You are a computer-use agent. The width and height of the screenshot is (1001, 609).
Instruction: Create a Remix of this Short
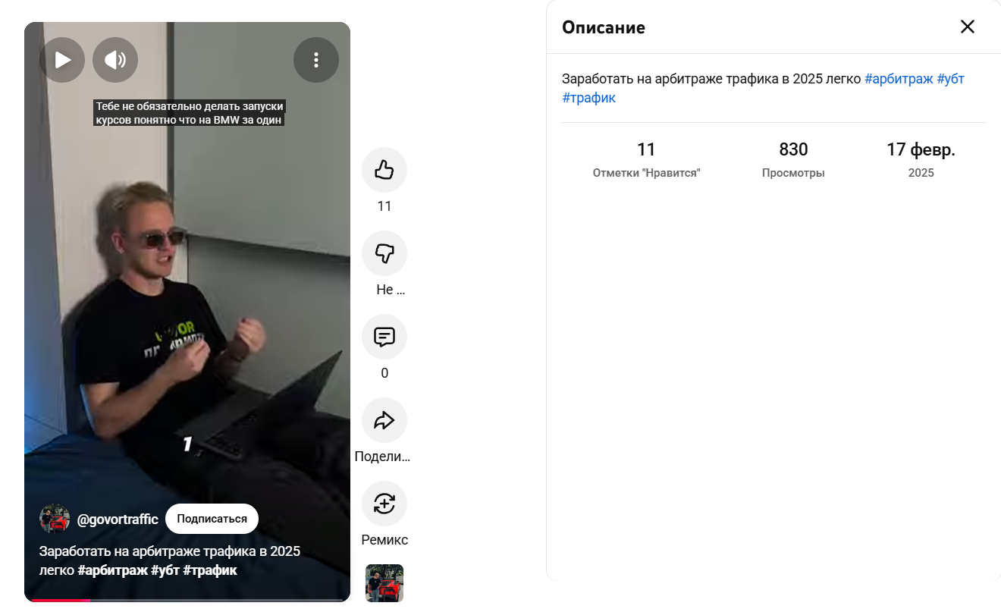[x=384, y=504]
